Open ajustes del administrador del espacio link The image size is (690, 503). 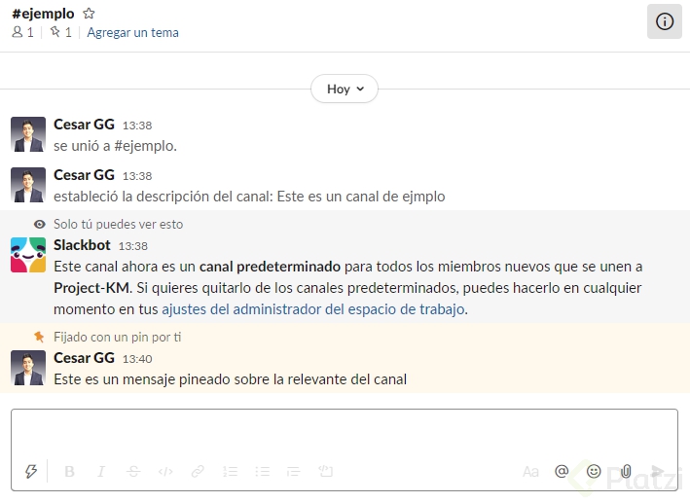point(313,309)
